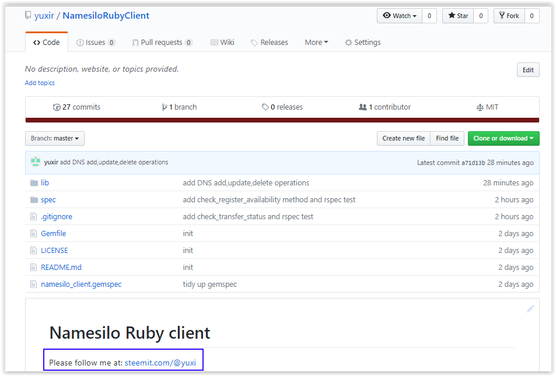Click the 'init' commit message in the Gemfile row
The height and width of the screenshot is (376, 556).
(x=188, y=234)
